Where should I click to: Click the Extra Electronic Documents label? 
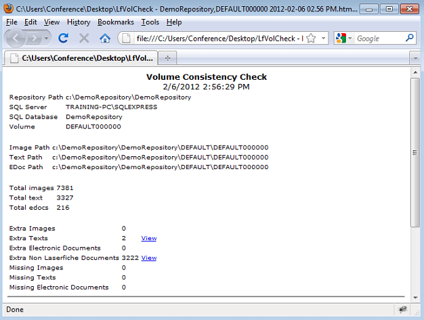pos(55,248)
